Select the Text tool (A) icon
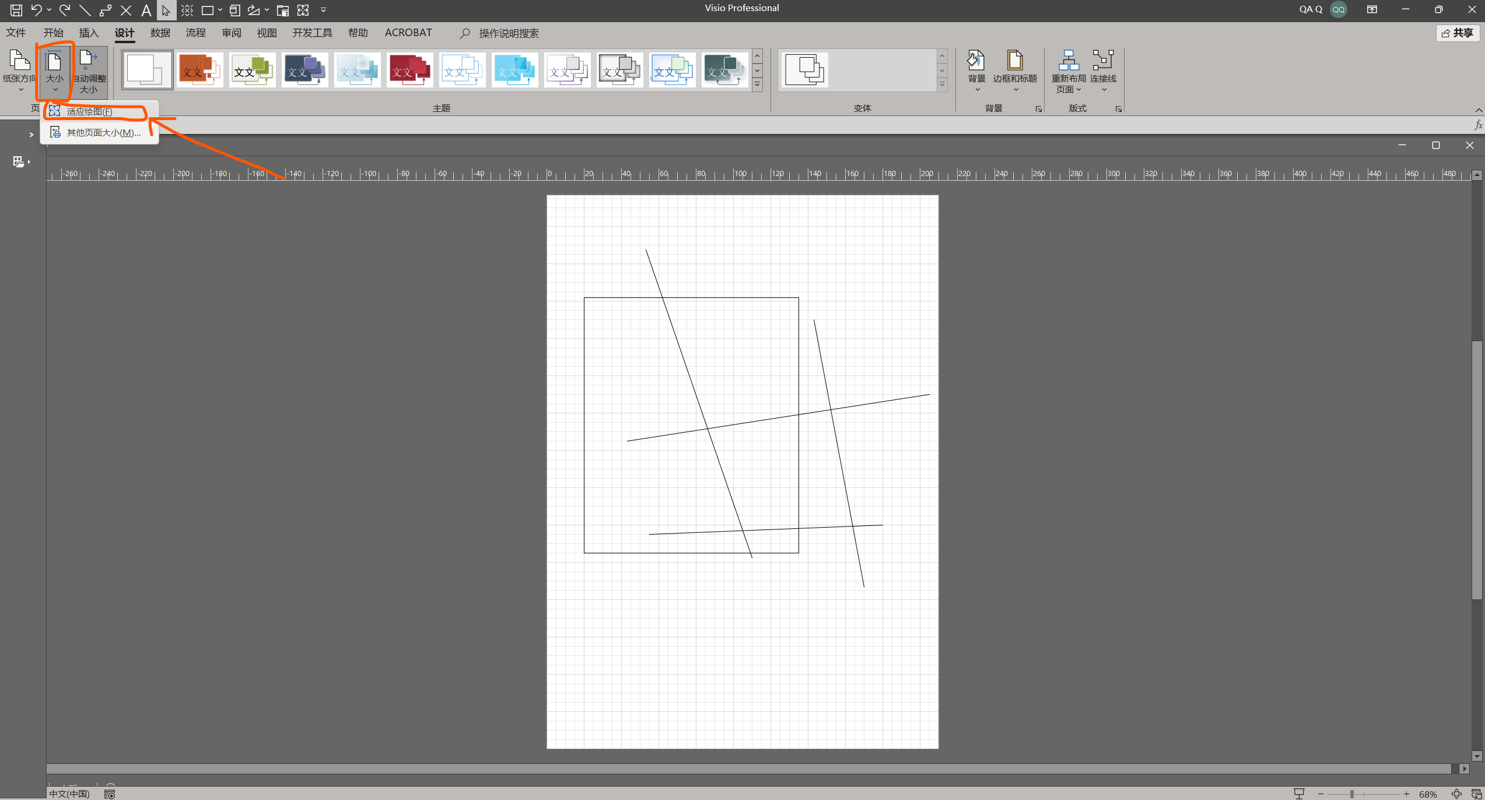 tap(146, 10)
